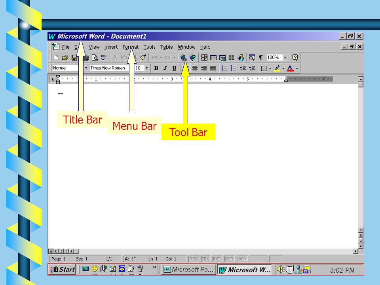This screenshot has height=285, width=380.
Task: Click the yellow smiley quick launch icon
Action: click(95, 268)
